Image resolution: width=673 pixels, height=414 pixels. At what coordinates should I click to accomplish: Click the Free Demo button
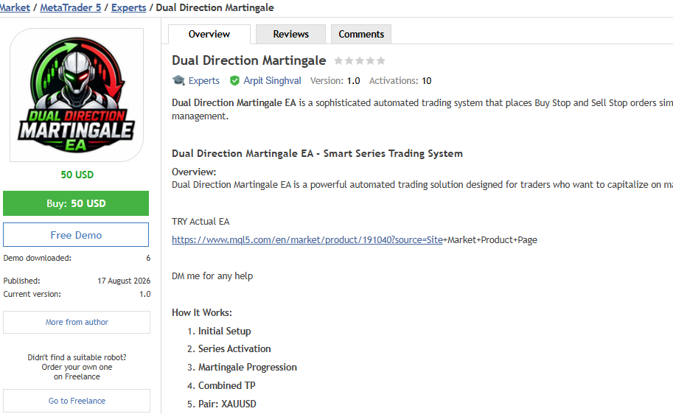(x=76, y=235)
